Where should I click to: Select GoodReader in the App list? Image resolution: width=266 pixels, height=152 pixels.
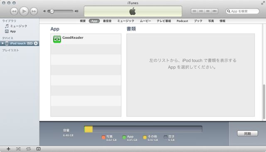[86, 39]
